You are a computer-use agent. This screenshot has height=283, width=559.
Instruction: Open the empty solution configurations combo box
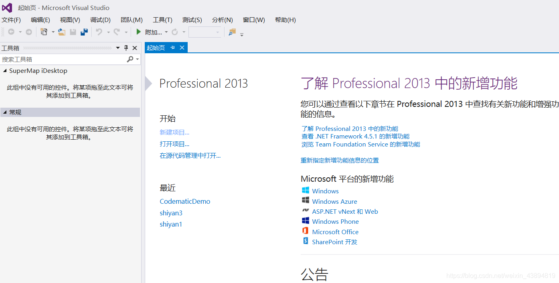[x=205, y=32]
